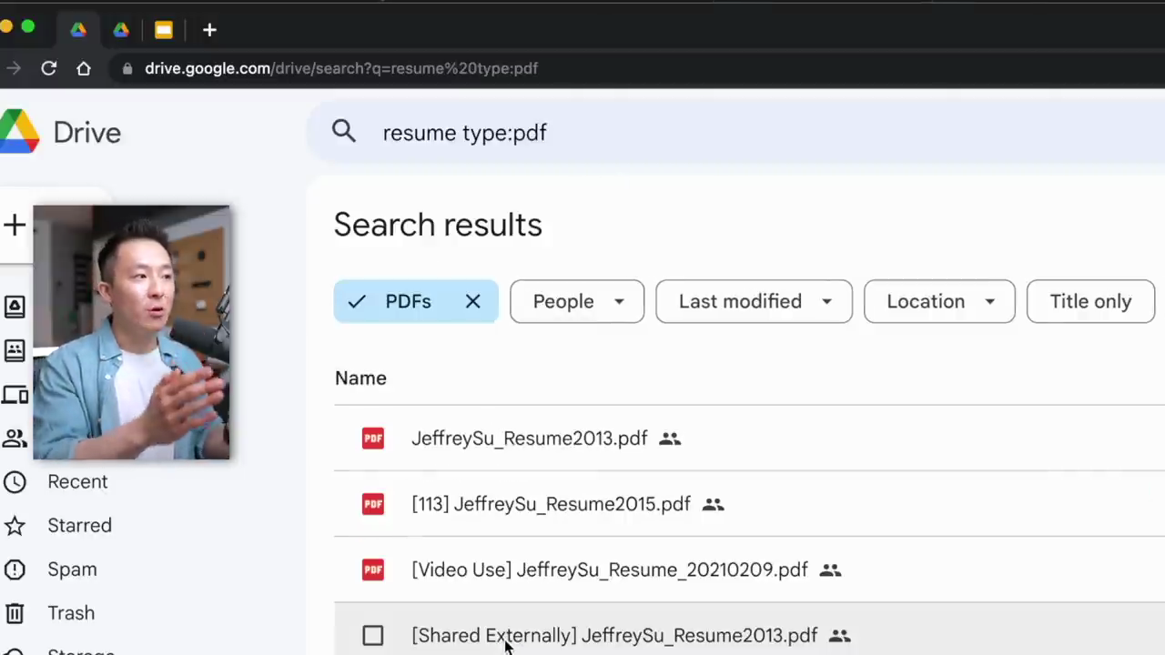Switch to the second Google Drive browser tab
Image resolution: width=1165 pixels, height=655 pixels.
click(x=121, y=30)
